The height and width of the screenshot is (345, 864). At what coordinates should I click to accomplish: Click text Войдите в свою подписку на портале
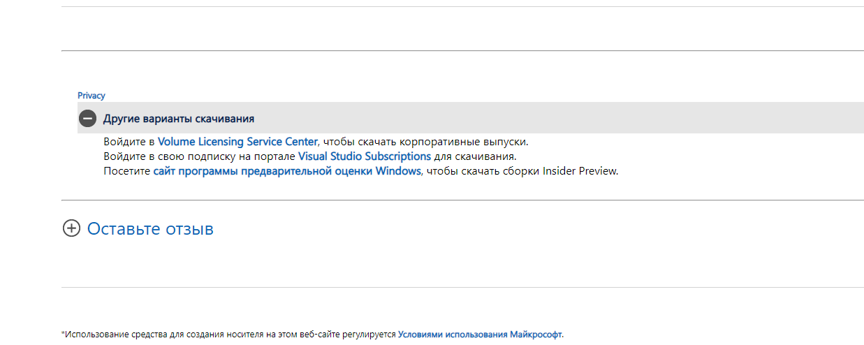(199, 156)
